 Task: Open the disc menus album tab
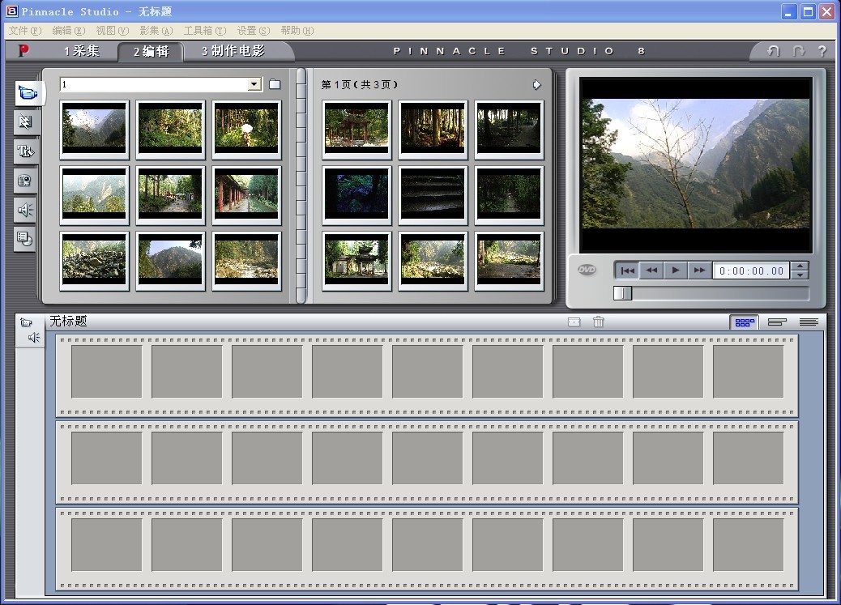pyautogui.click(x=26, y=238)
